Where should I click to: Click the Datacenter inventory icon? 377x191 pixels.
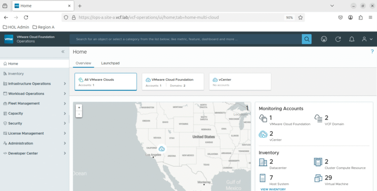pos(263,162)
